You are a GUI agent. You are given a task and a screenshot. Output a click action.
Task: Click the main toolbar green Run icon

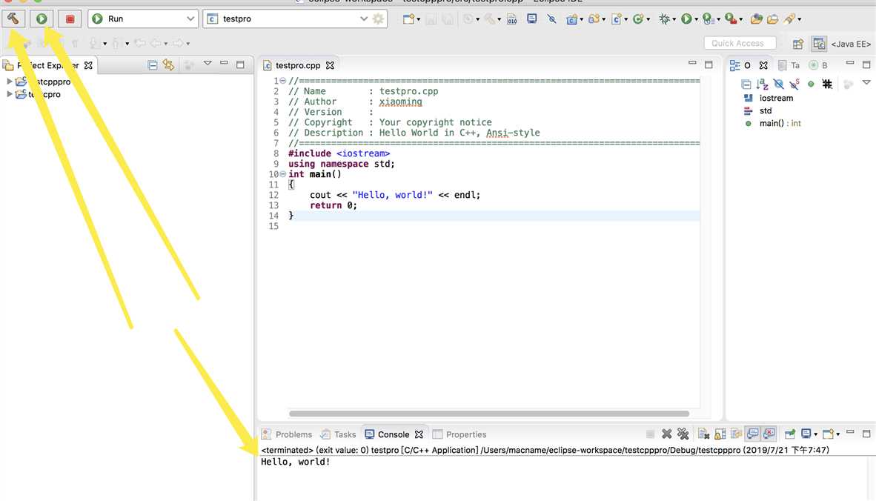click(686, 19)
